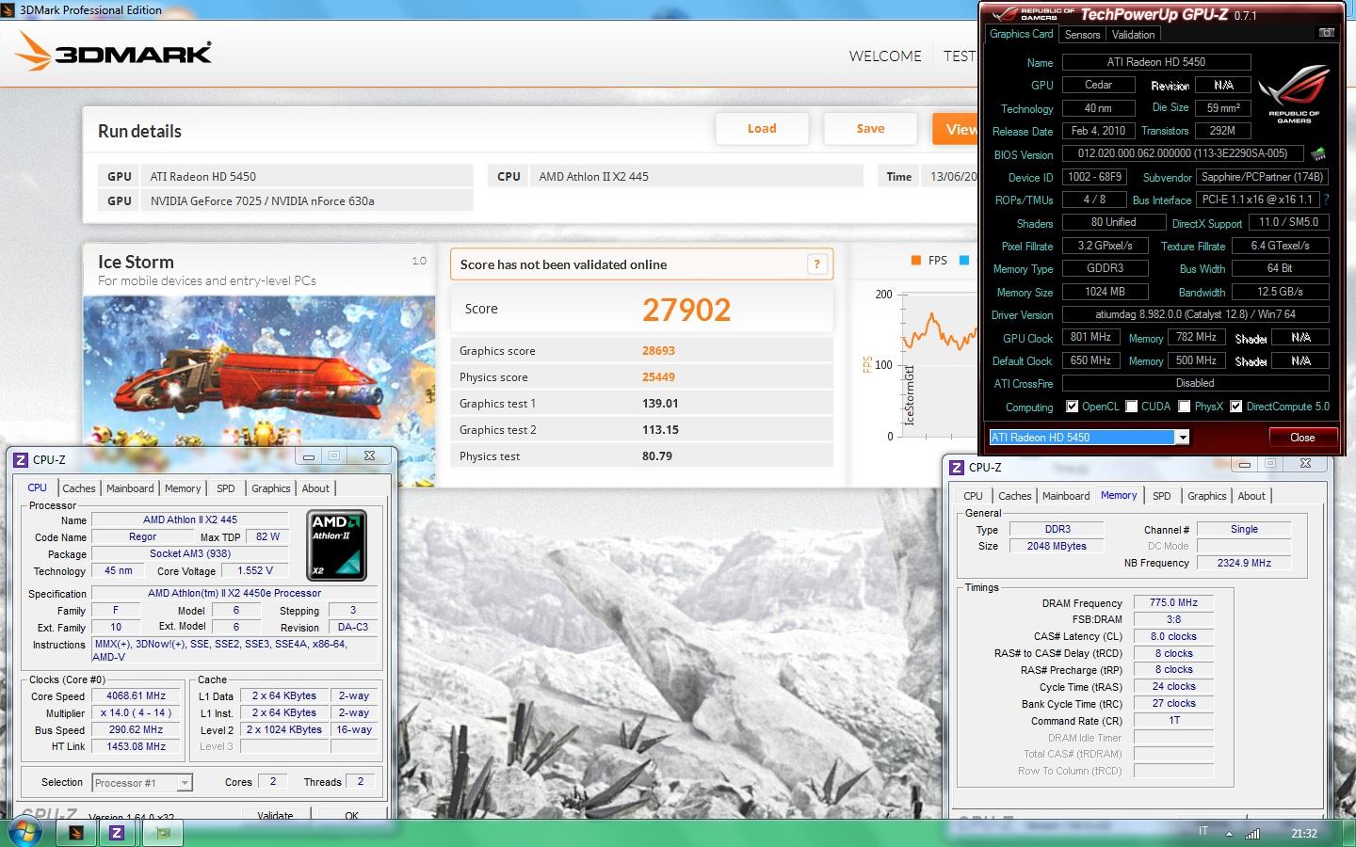
Task: Click the title icon of the CPU-Z Memory window
Action: point(957,467)
